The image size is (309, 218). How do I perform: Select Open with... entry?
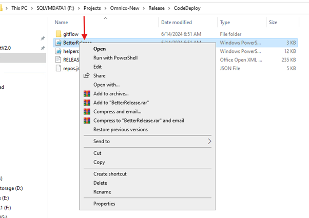click(x=106, y=85)
